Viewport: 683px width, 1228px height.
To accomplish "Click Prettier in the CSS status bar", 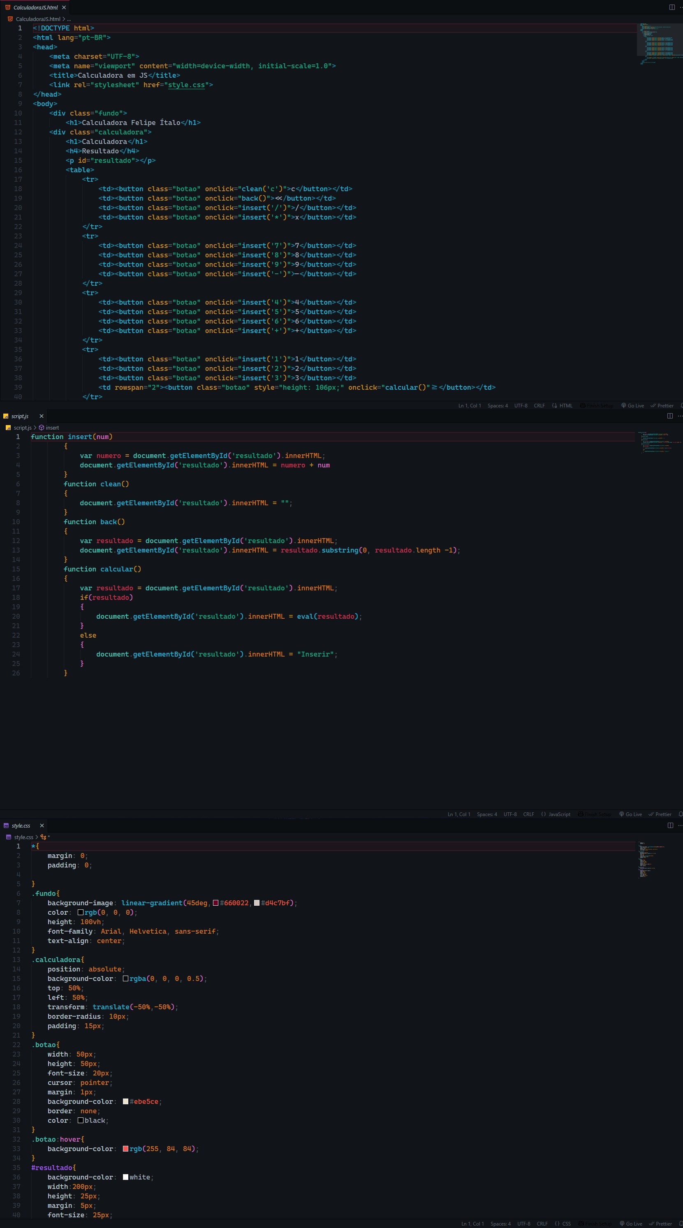I will [x=660, y=1224].
